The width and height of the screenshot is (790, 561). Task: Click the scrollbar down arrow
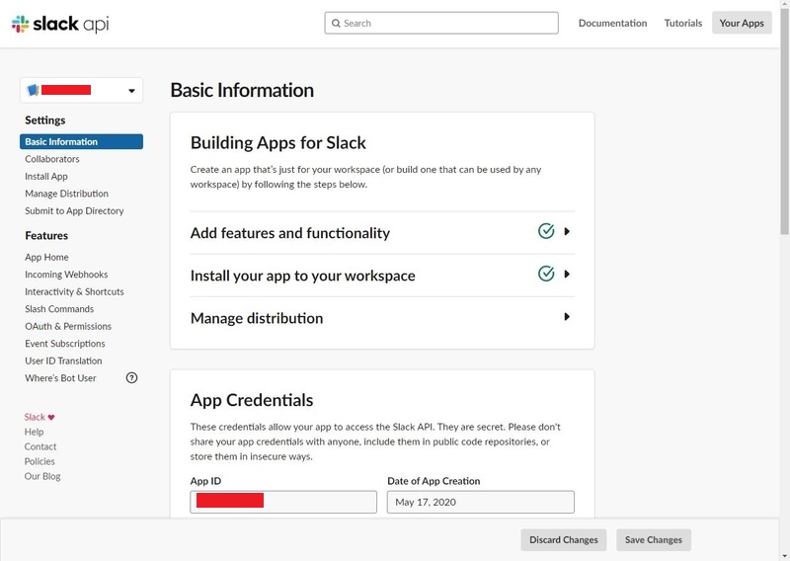tap(784, 556)
